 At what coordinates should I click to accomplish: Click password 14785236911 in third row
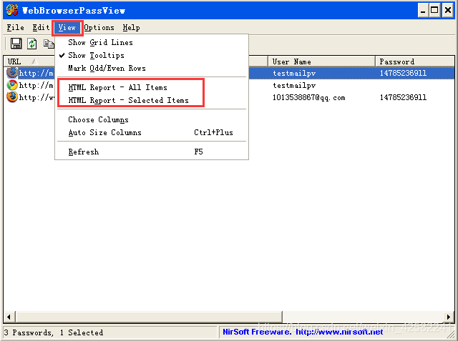click(403, 97)
